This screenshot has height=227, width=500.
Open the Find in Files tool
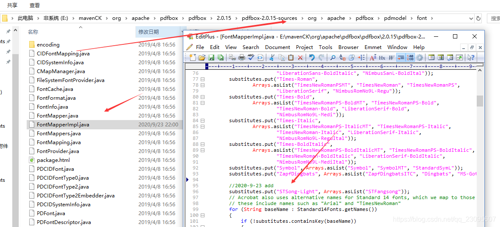point(352,57)
